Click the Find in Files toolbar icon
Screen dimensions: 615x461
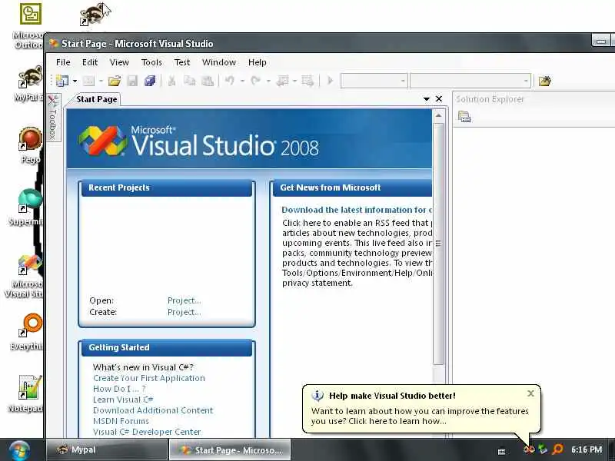pyautogui.click(x=544, y=81)
